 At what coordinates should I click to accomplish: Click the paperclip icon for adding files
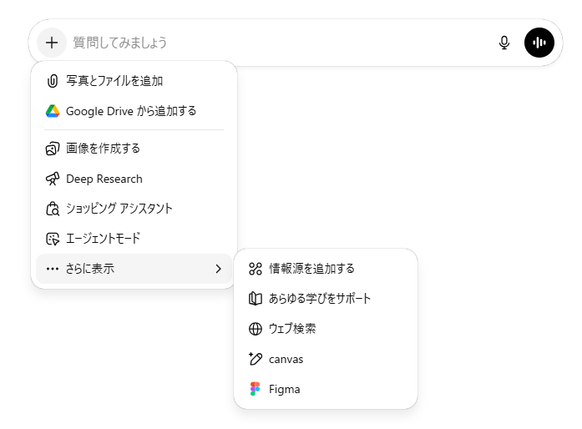point(53,81)
